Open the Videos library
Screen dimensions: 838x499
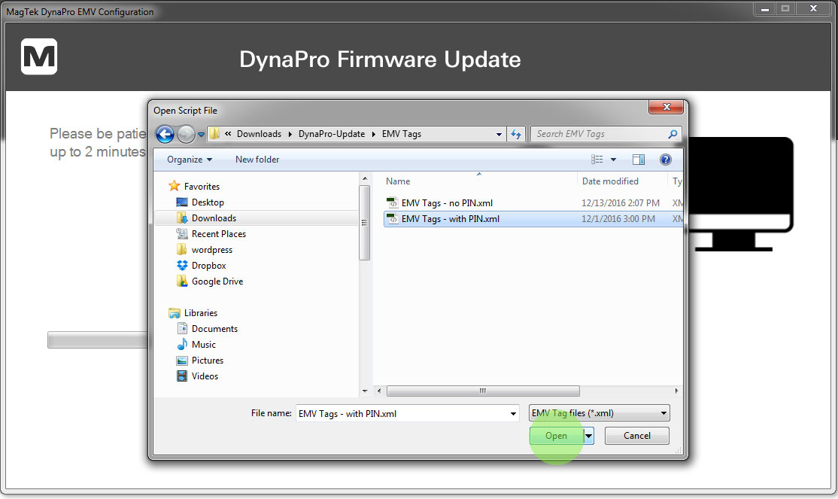tap(205, 376)
